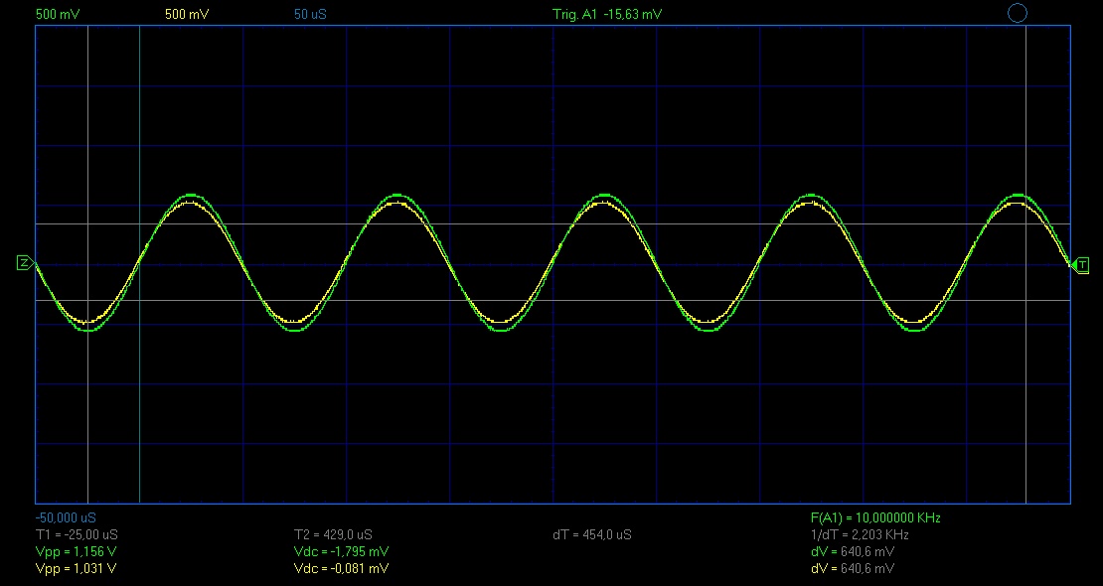The height and width of the screenshot is (586, 1103).
Task: Click the T1 = -25,00 uS readout
Action: [77, 534]
